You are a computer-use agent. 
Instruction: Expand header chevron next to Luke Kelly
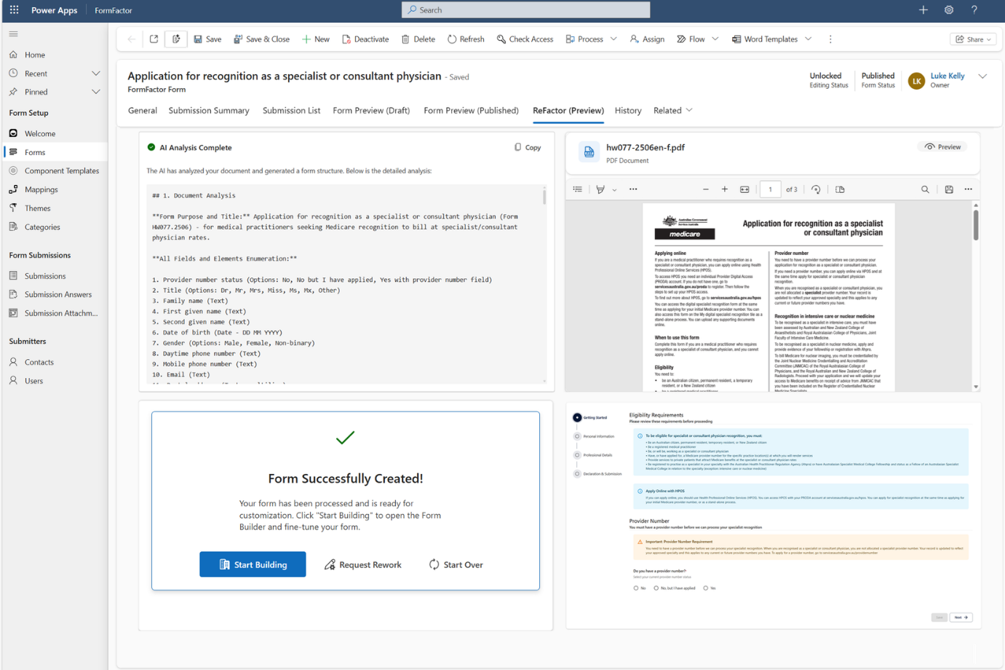[x=982, y=76]
